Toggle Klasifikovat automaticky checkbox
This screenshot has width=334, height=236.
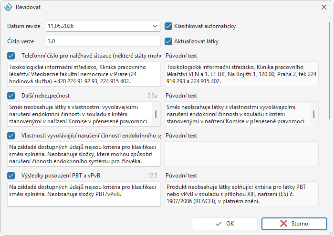click(x=168, y=26)
